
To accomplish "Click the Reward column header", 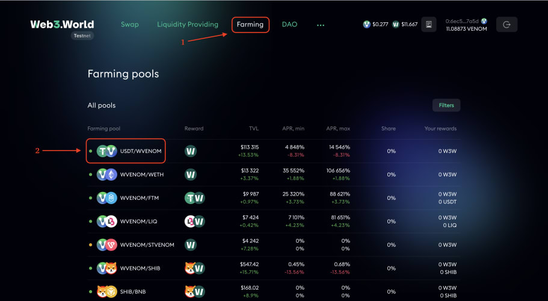I will tap(194, 128).
